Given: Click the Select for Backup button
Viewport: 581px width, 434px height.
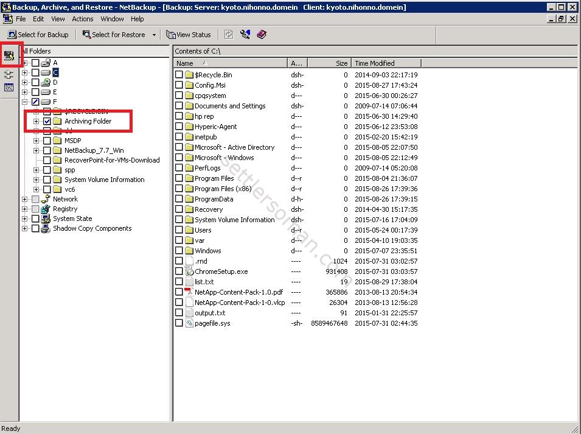Looking at the screenshot, I should click(x=38, y=34).
